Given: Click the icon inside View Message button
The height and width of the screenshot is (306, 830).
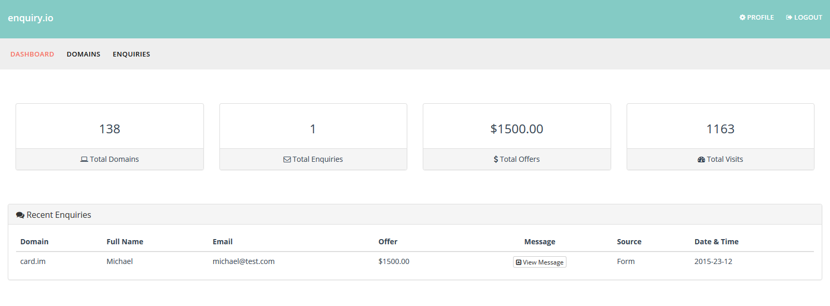Looking at the screenshot, I should point(519,262).
